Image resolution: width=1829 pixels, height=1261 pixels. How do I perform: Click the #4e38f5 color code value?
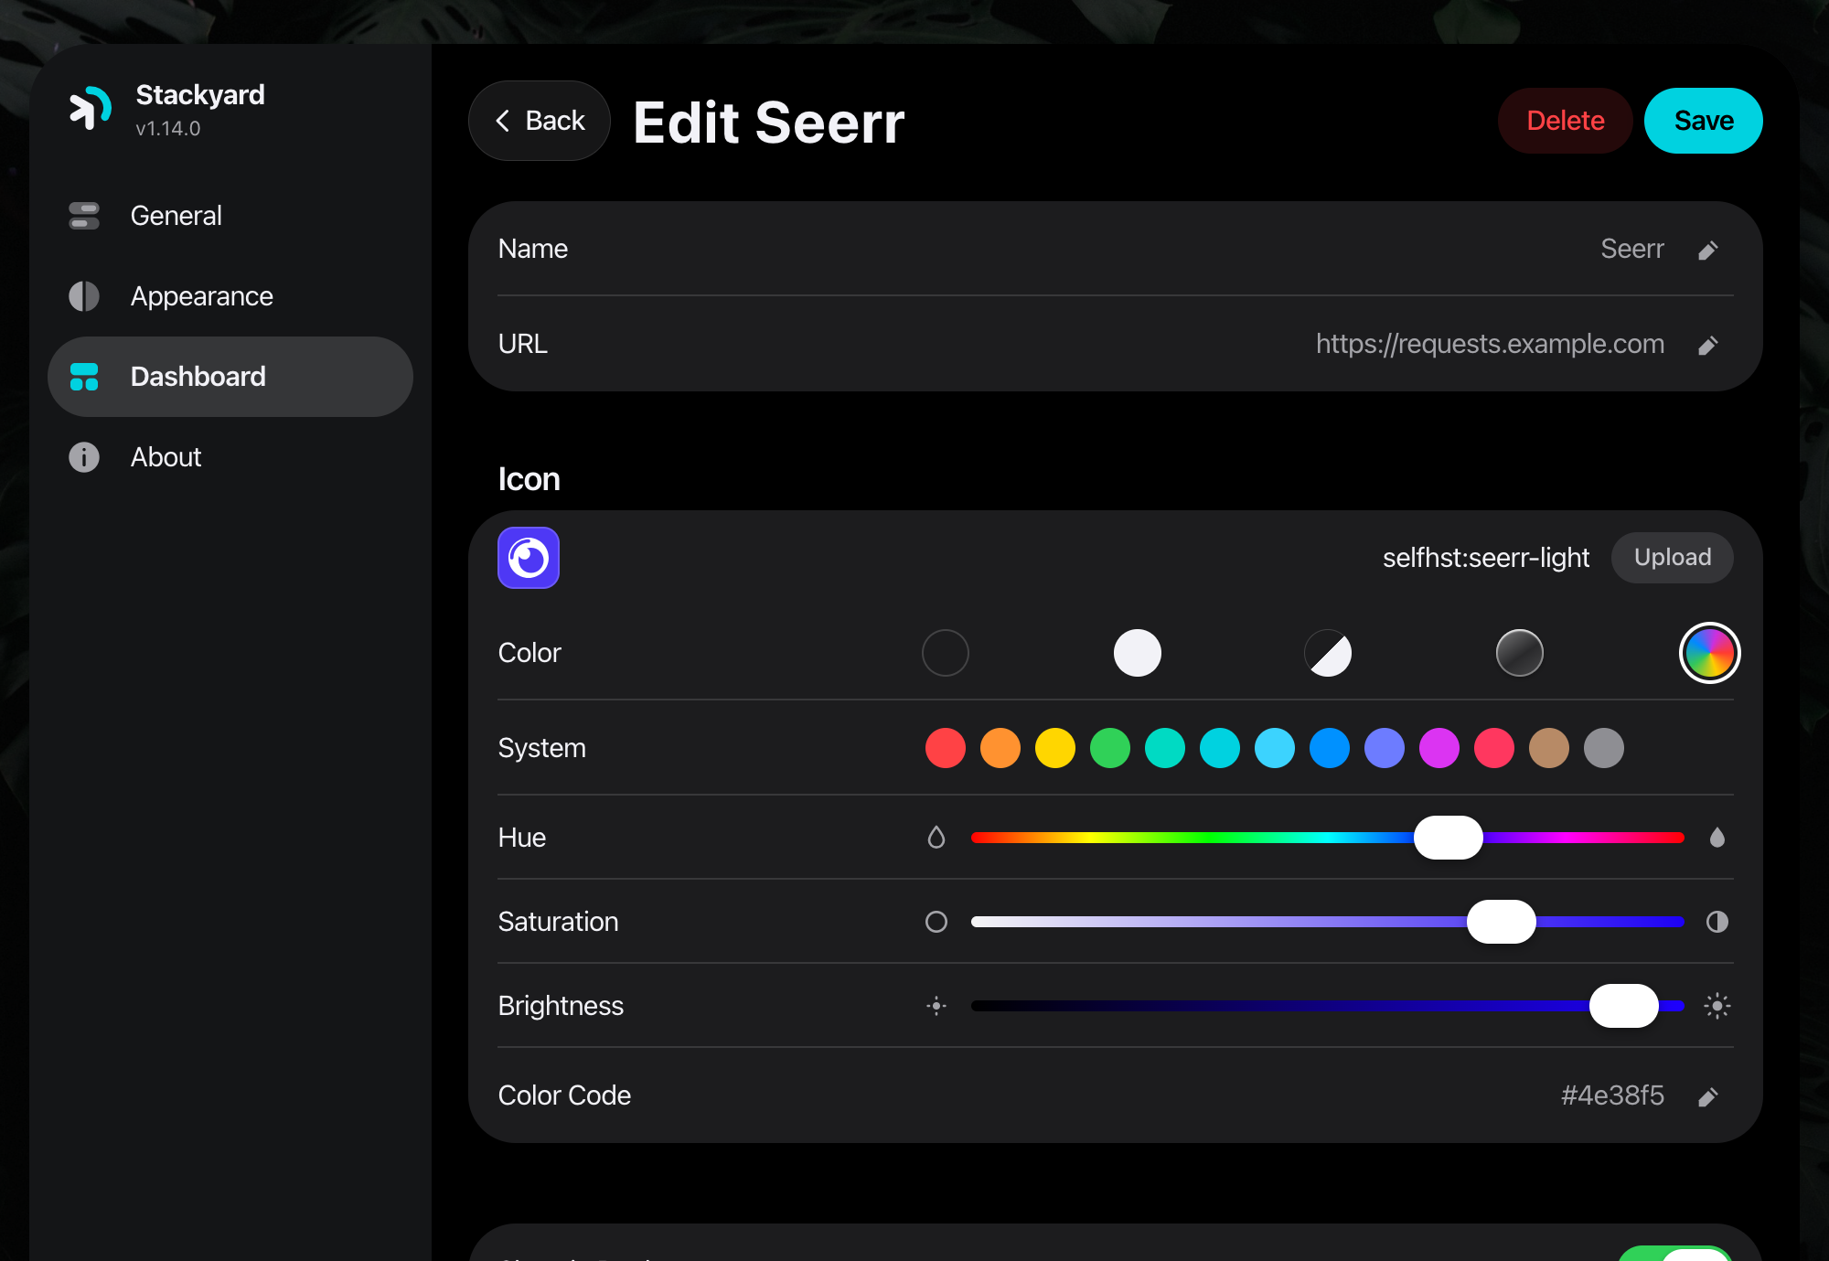1612,1095
